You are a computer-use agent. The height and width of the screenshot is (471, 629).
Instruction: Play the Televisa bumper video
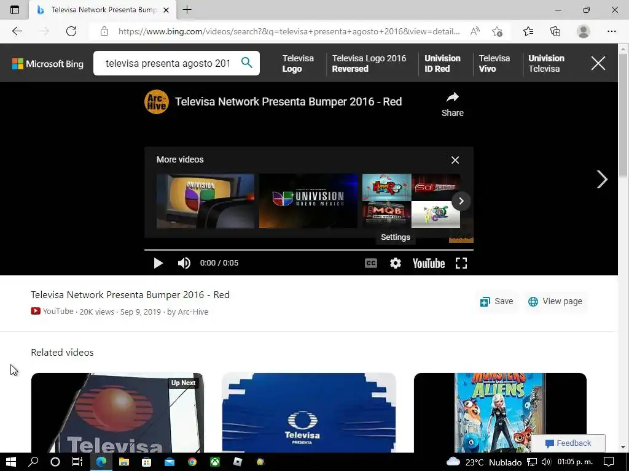[x=158, y=263]
